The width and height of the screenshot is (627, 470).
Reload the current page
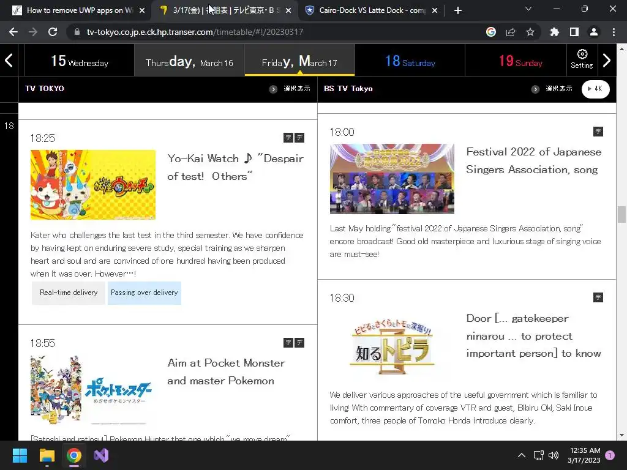pyautogui.click(x=53, y=32)
